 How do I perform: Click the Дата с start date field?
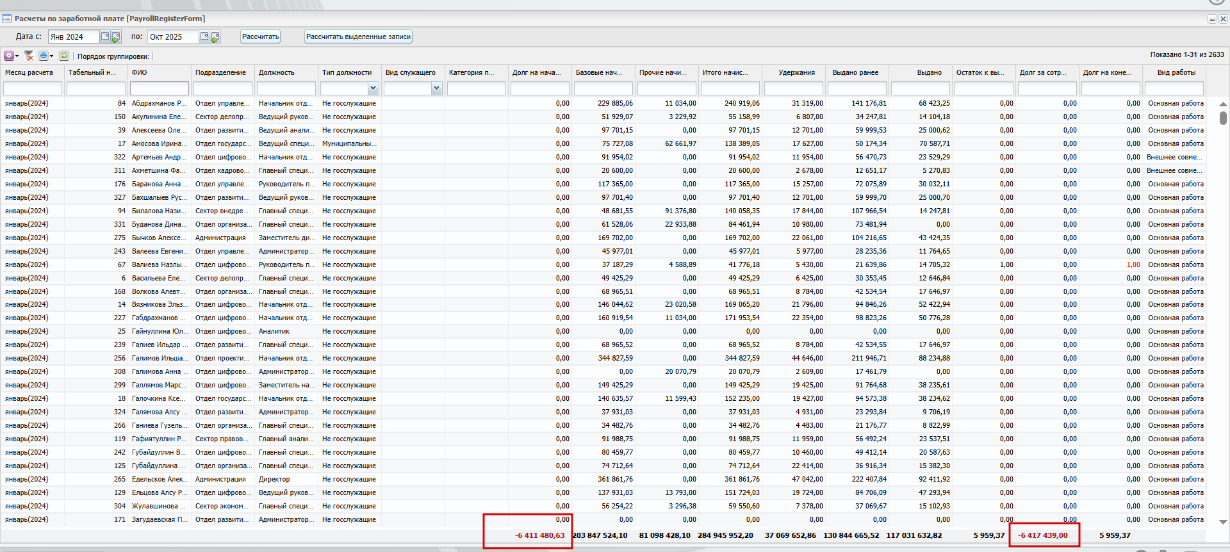click(73, 37)
